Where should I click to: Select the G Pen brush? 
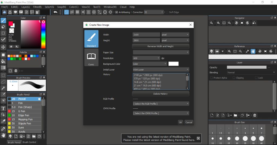pos(24,111)
